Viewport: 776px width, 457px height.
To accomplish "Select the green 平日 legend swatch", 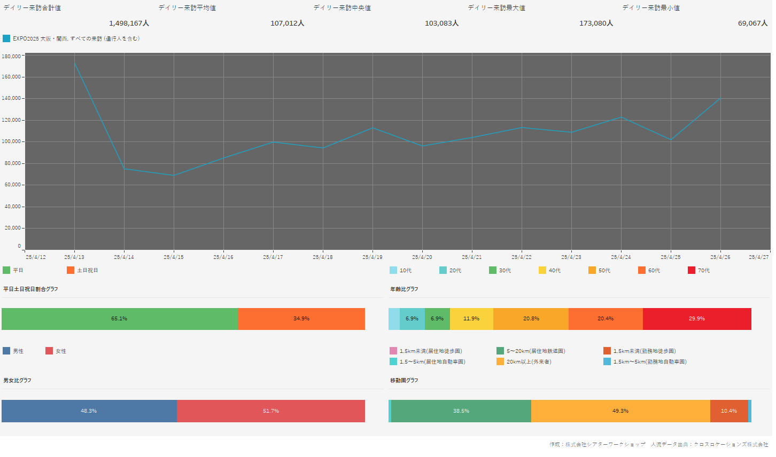I will pos(6,270).
